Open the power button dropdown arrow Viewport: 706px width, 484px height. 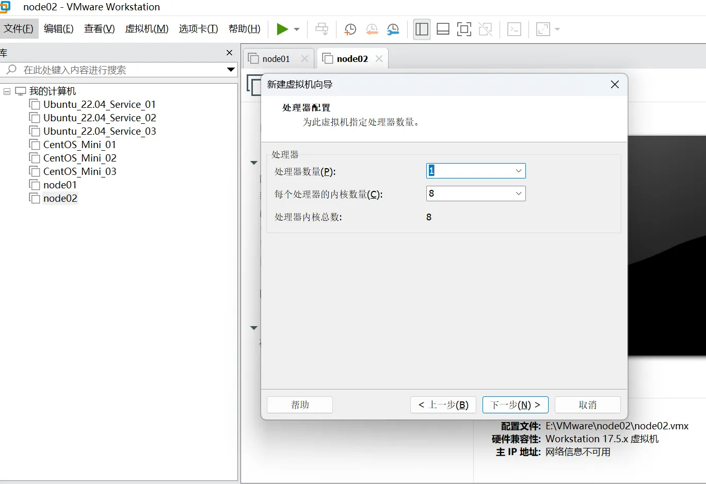pyautogui.click(x=297, y=29)
